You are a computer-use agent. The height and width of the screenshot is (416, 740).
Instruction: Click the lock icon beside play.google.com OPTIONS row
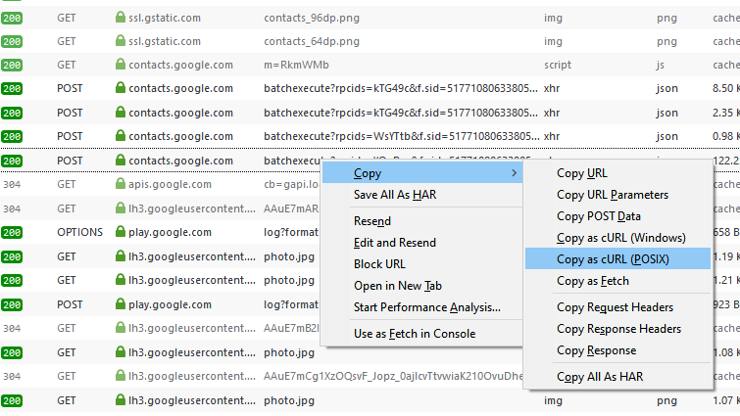pyautogui.click(x=122, y=232)
